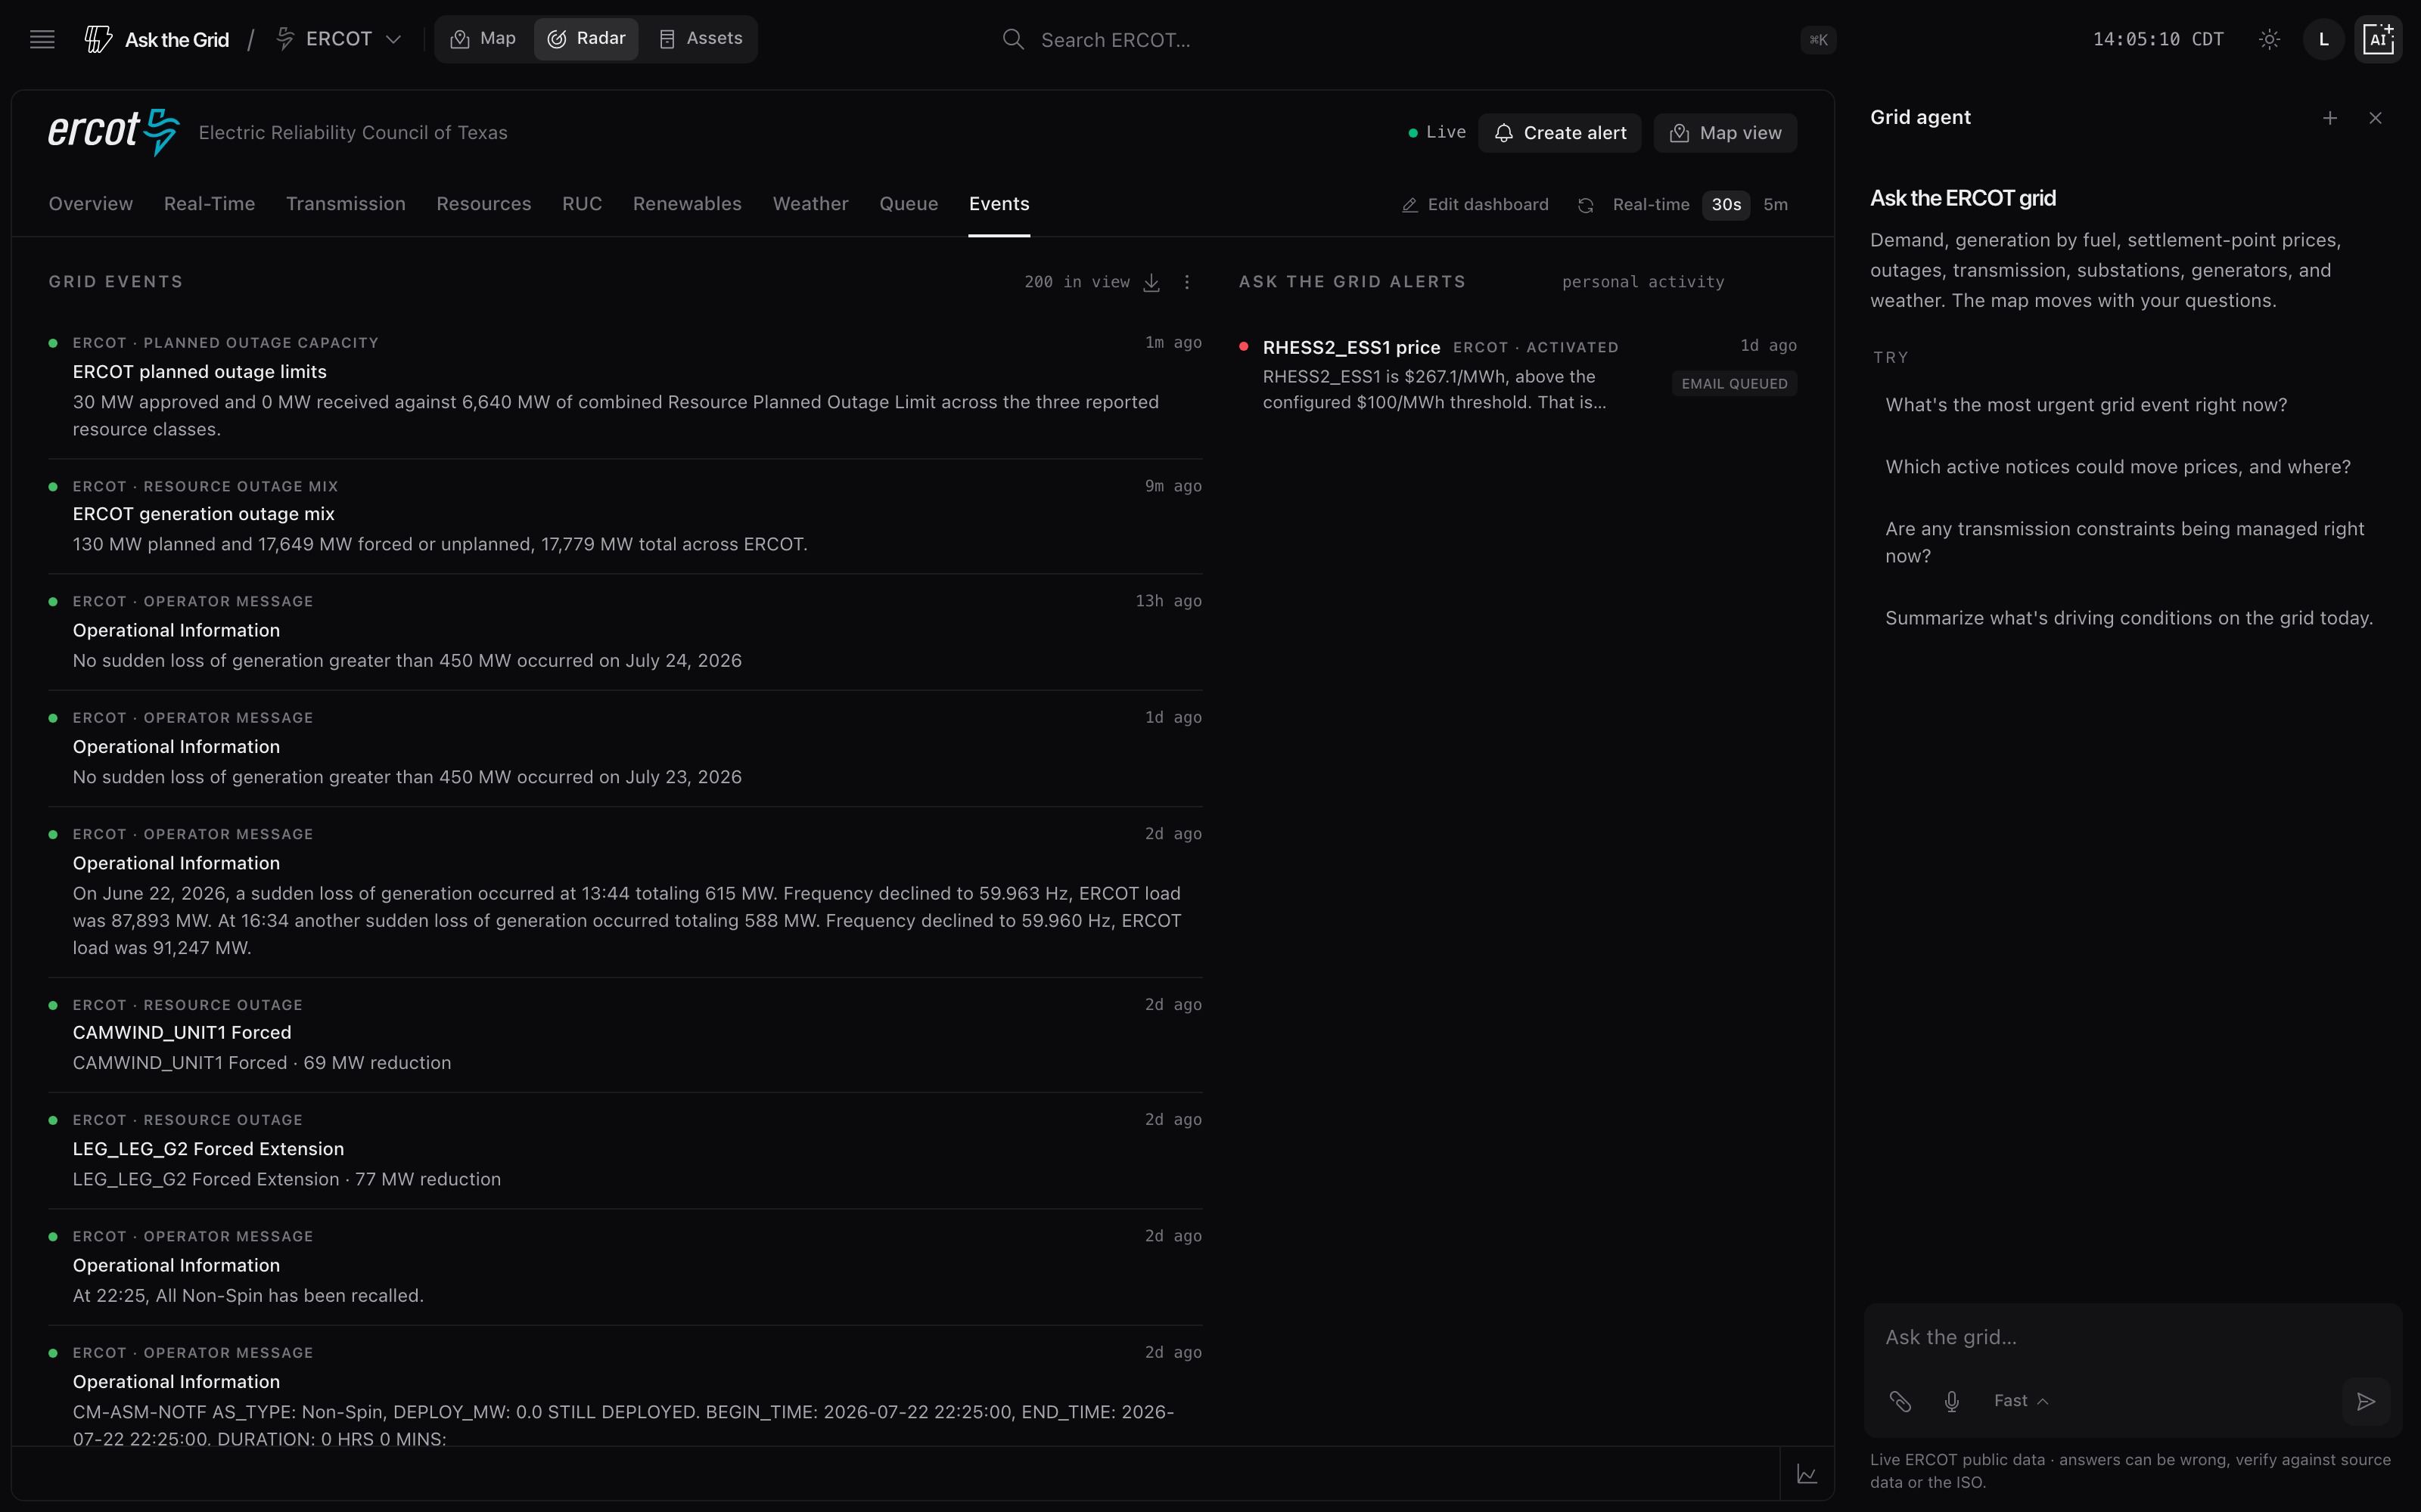Switch to the Weather tab
Viewport: 2421px width, 1512px height.
tap(810, 204)
